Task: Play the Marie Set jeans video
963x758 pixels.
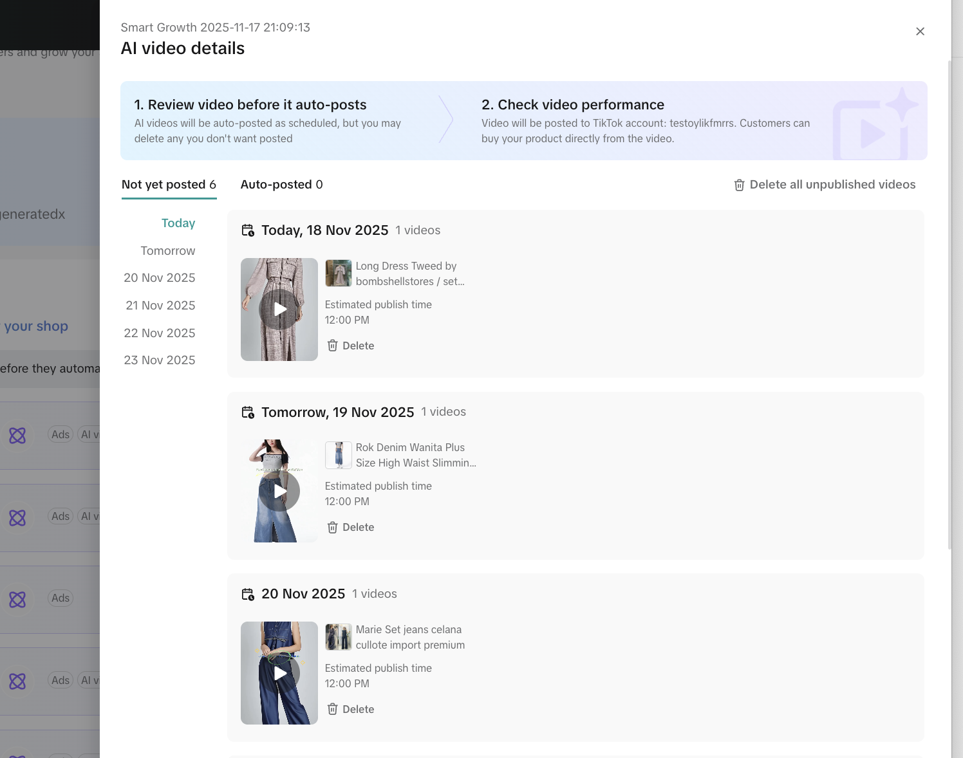Action: (279, 673)
